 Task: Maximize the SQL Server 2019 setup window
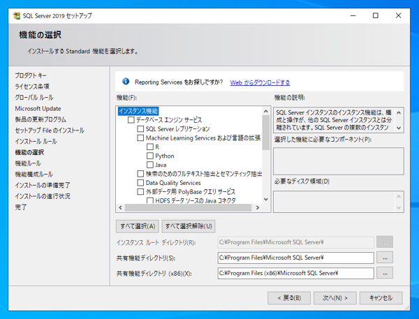376,16
